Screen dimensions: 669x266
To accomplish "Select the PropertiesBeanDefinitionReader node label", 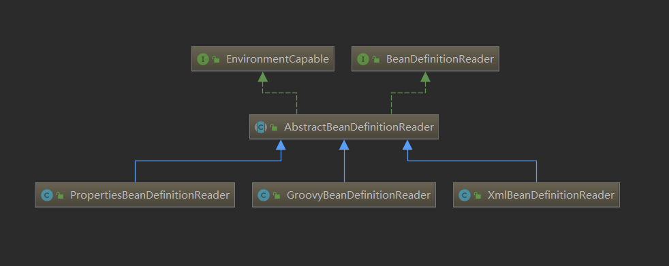I will click(x=150, y=195).
